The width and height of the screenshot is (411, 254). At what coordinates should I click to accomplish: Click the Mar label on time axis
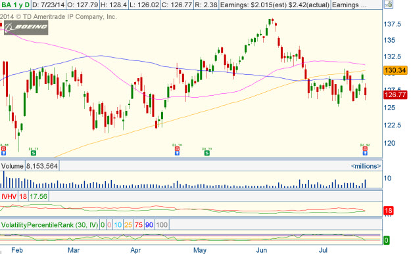pyautogui.click(x=74, y=250)
